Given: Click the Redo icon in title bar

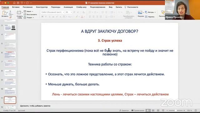Looking at the screenshot, I should pyautogui.click(x=27, y=3).
